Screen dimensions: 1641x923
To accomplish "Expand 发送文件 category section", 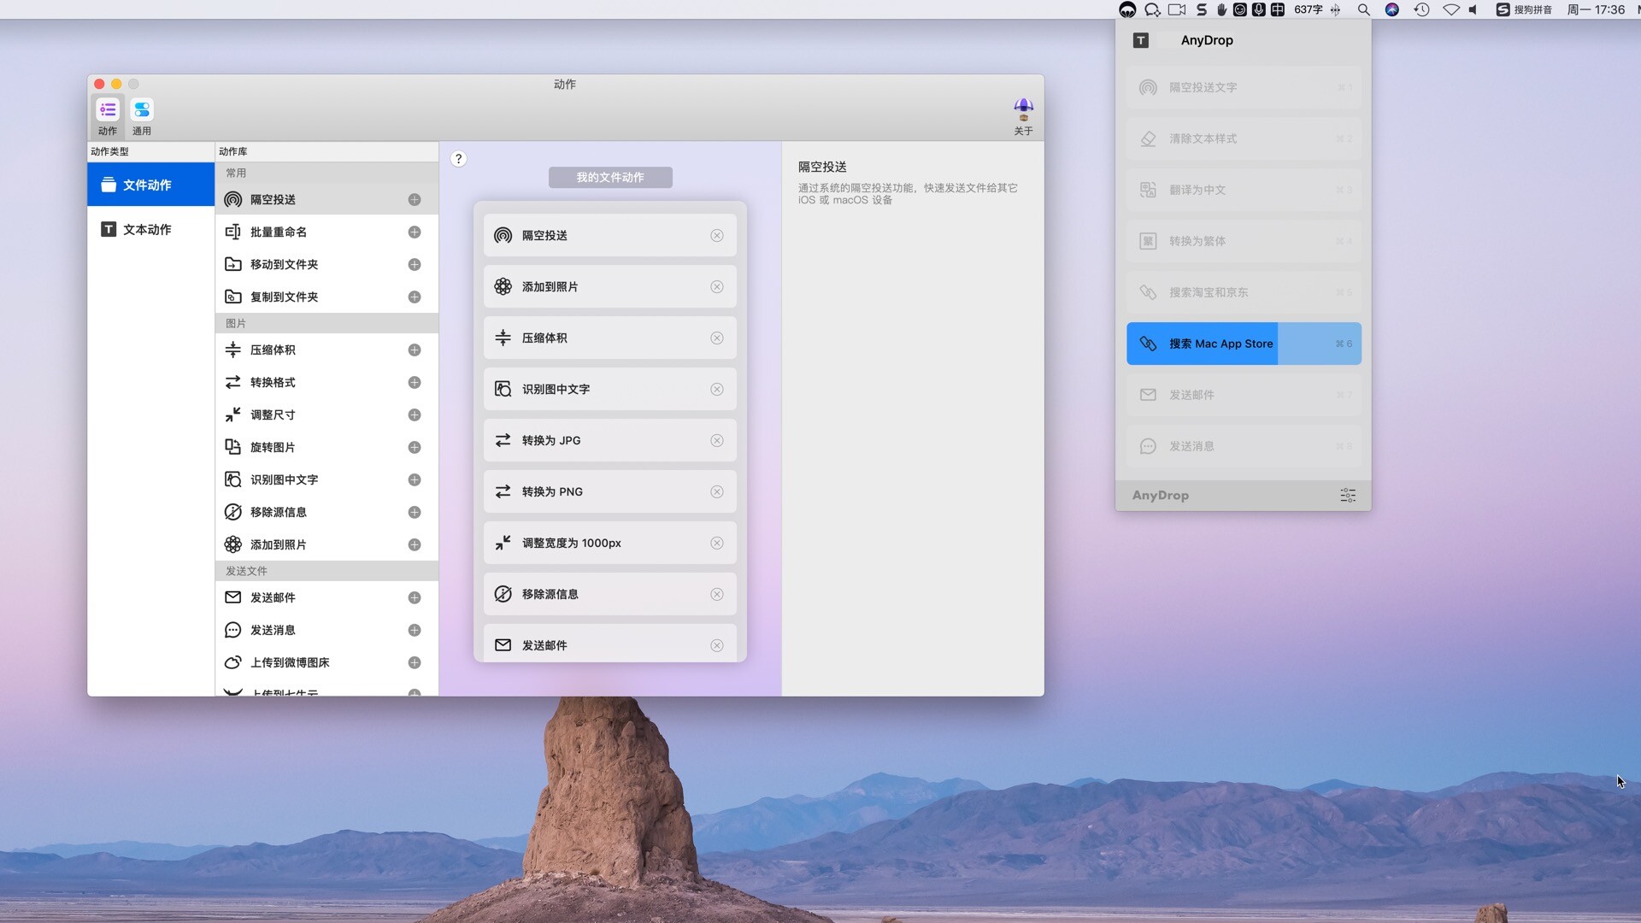I will point(245,570).
